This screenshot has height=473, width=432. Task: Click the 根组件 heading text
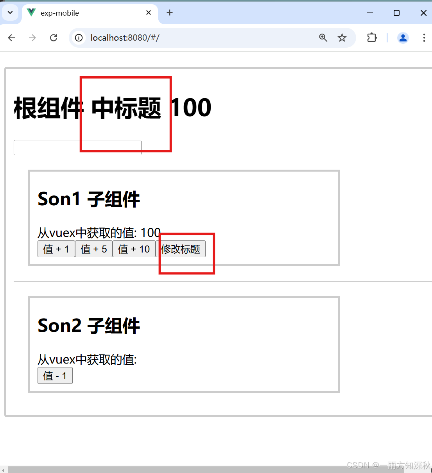pyautogui.click(x=48, y=108)
